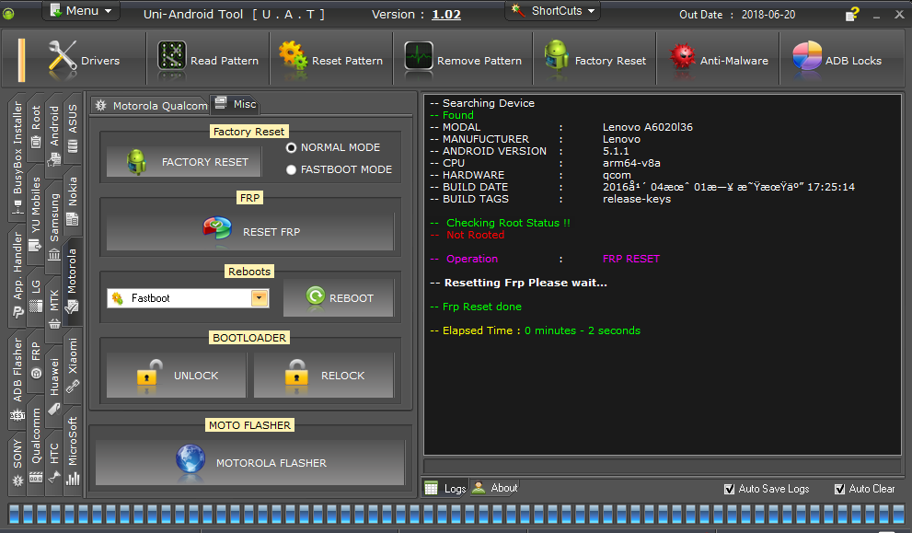The width and height of the screenshot is (912, 533).
Task: Open Anti-Malware red virus icon
Action: pos(682,58)
